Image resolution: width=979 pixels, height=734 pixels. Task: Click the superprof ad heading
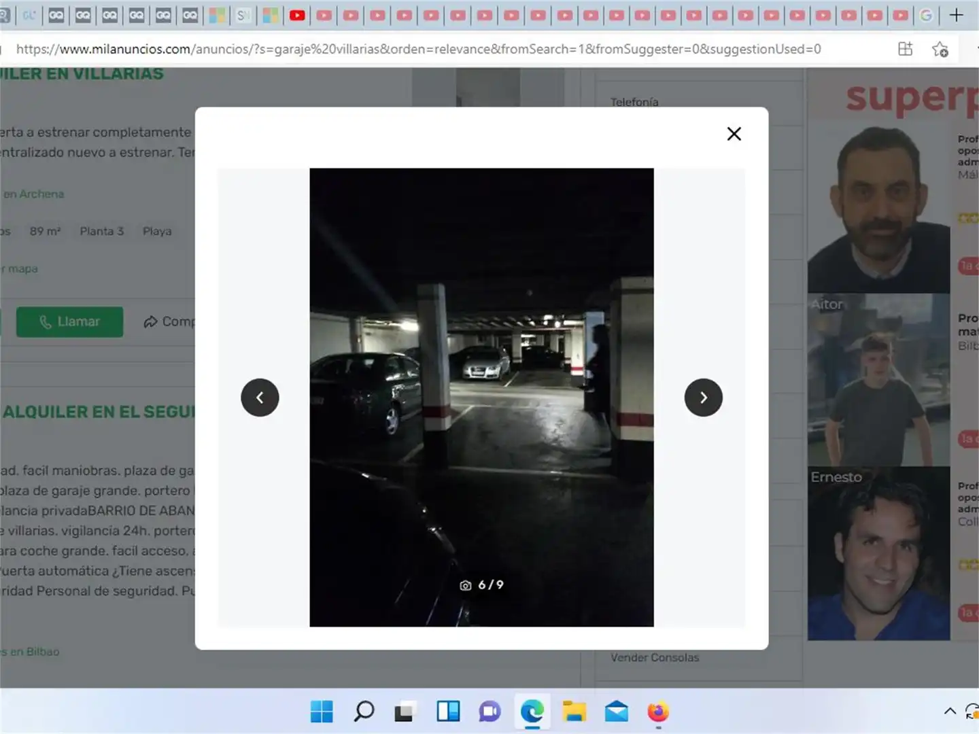(x=911, y=99)
